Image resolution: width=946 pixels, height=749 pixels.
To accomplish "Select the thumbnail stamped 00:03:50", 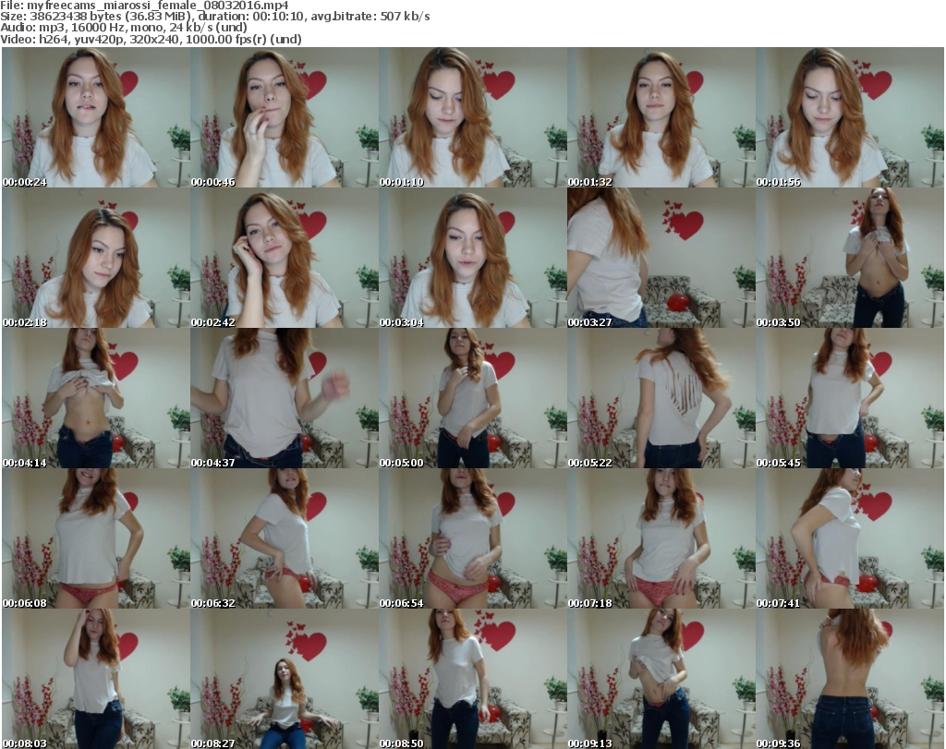I will (850, 258).
